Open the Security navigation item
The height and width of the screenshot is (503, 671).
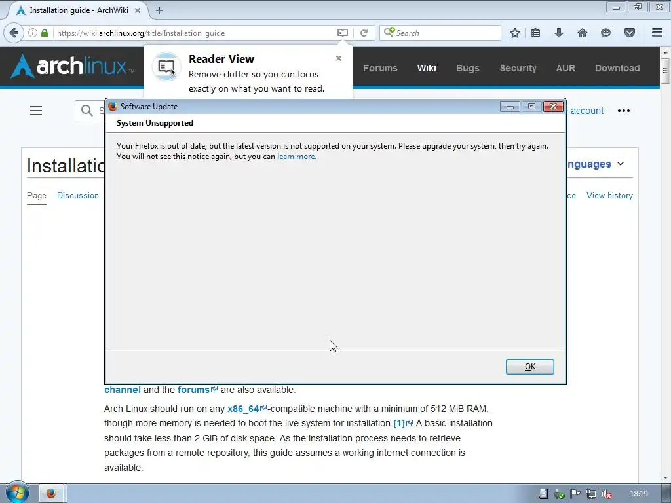coord(518,68)
